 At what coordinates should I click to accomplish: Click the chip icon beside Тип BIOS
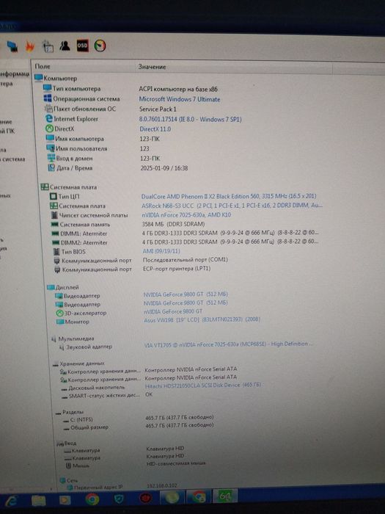tap(56, 251)
